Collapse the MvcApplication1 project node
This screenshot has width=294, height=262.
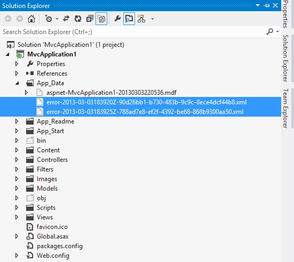7,54
